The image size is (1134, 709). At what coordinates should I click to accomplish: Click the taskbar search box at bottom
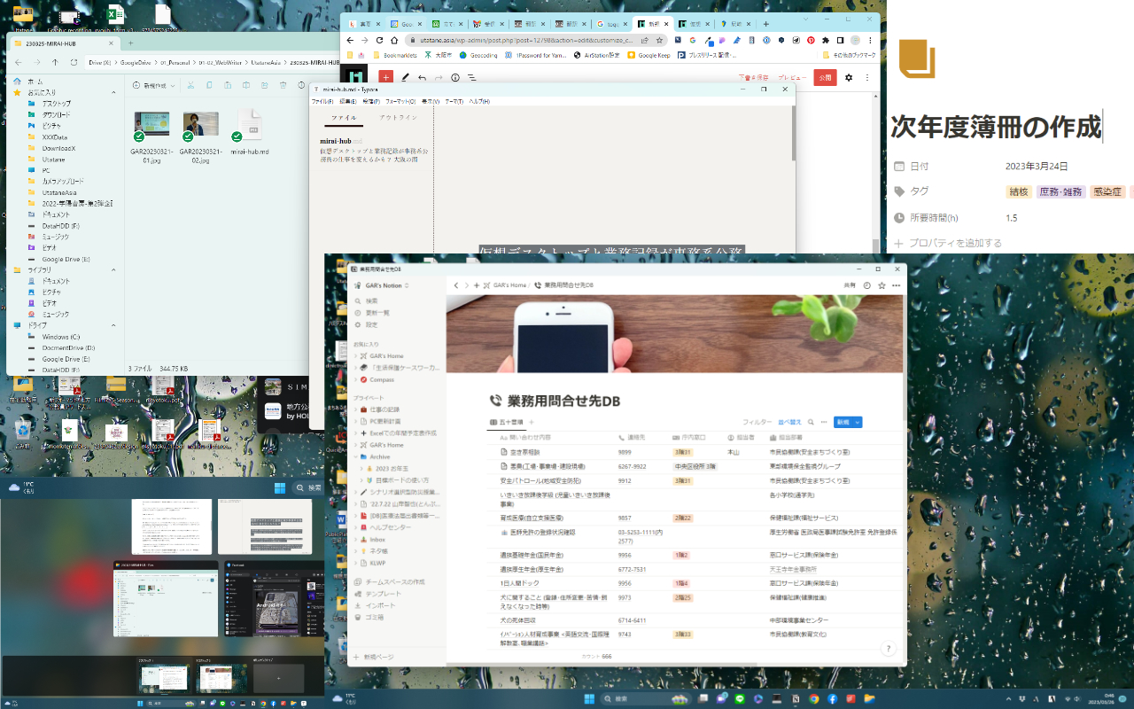click(x=646, y=698)
